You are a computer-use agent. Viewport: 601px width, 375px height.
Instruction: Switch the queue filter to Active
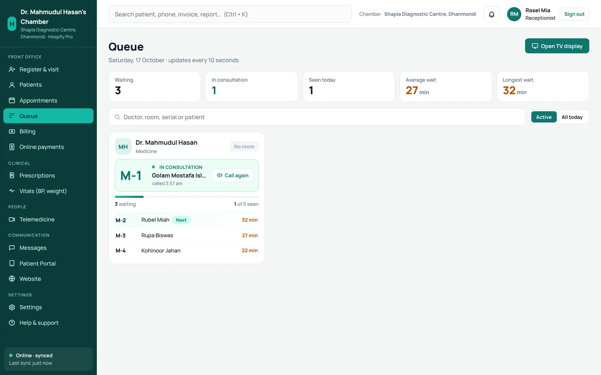pos(544,117)
